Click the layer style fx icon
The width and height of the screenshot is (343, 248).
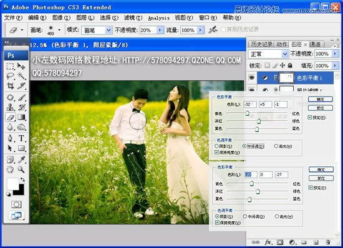point(268,242)
